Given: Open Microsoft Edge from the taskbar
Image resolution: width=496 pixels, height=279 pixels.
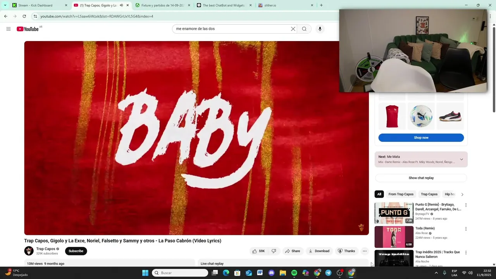Looking at the screenshot, I should (x=226, y=273).
